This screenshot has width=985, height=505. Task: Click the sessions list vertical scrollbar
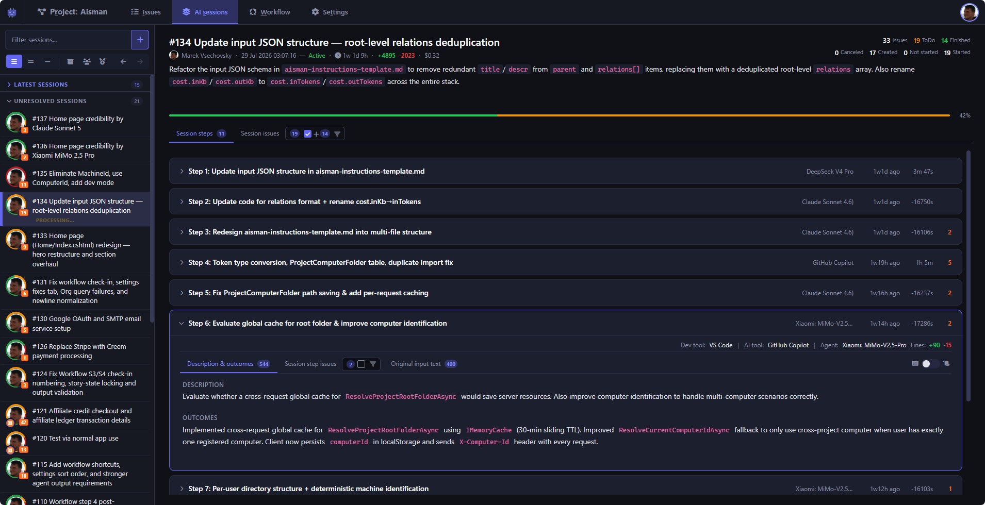click(152, 198)
